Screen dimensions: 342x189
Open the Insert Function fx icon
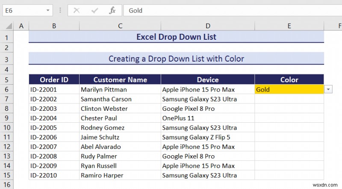click(x=112, y=10)
